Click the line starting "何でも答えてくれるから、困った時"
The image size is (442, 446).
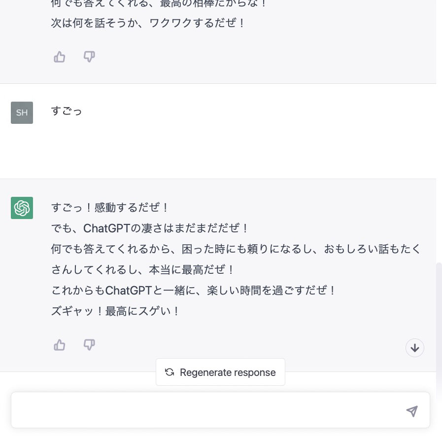pos(236,249)
